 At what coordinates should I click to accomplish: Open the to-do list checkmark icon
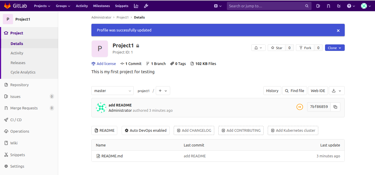339,6
